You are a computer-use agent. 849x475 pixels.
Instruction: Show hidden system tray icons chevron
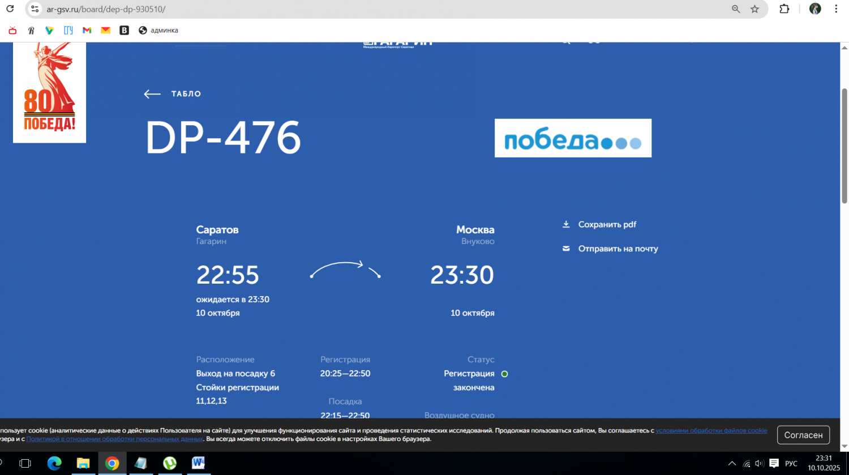click(732, 464)
